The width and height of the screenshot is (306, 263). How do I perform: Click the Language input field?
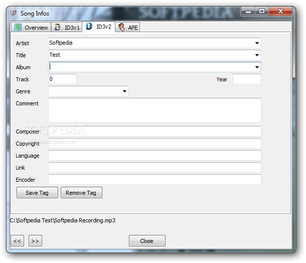(155, 156)
